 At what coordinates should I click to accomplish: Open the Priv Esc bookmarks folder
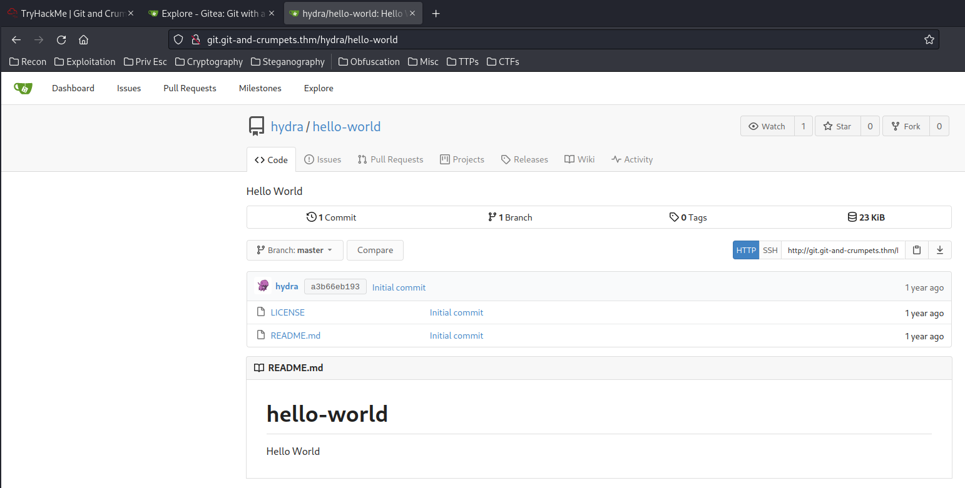click(x=145, y=62)
